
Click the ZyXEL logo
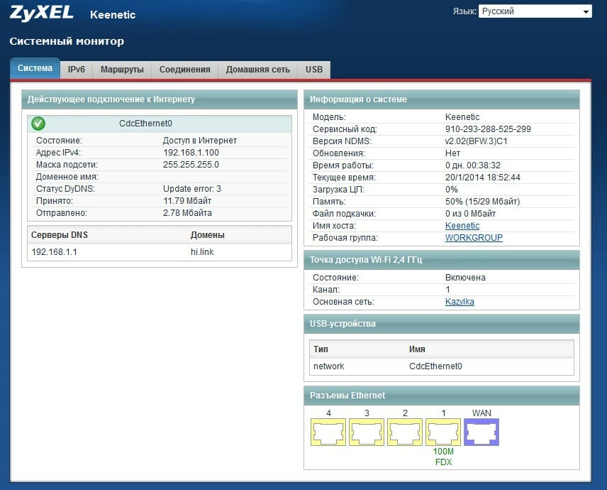point(43,13)
